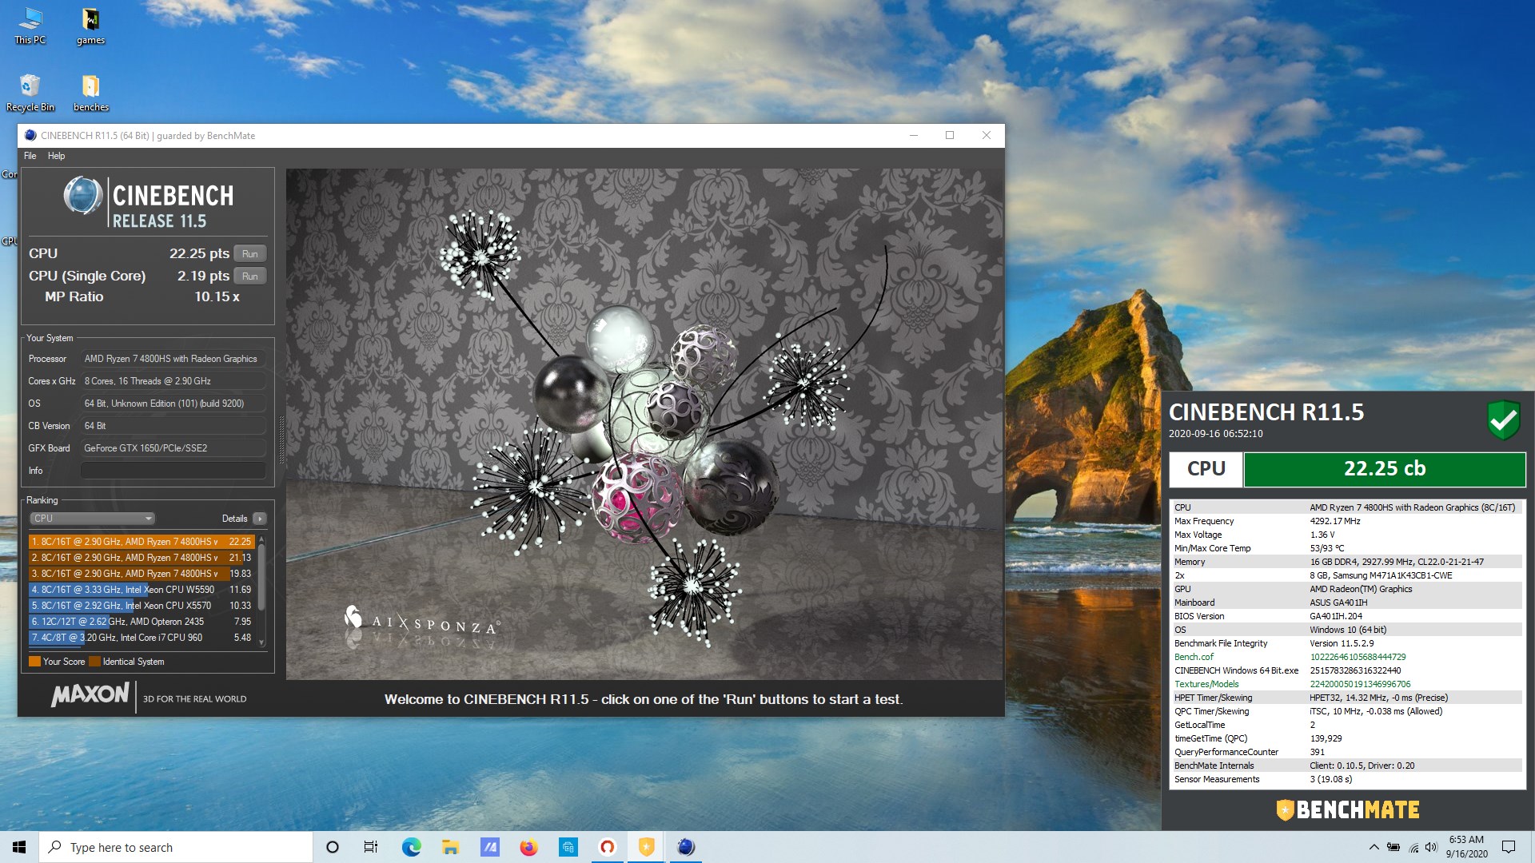The height and width of the screenshot is (863, 1535).
Task: Click the rendered scene preview image
Action: coord(644,424)
